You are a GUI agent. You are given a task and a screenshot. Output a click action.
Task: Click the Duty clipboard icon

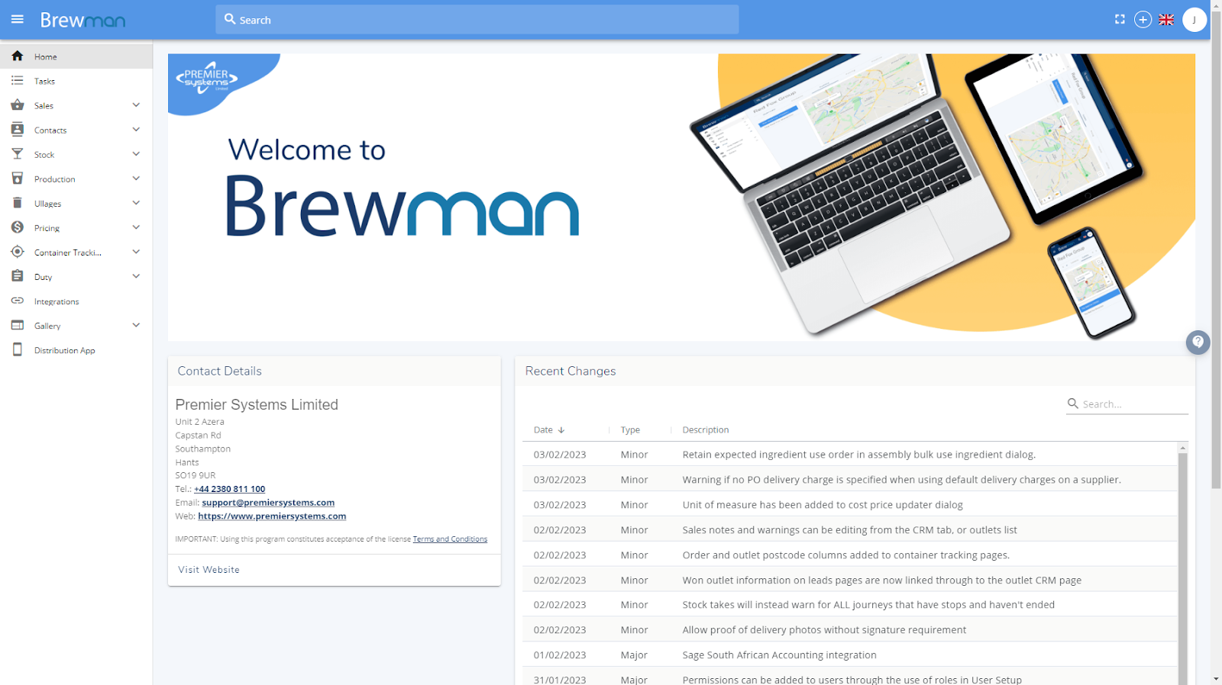coord(18,276)
